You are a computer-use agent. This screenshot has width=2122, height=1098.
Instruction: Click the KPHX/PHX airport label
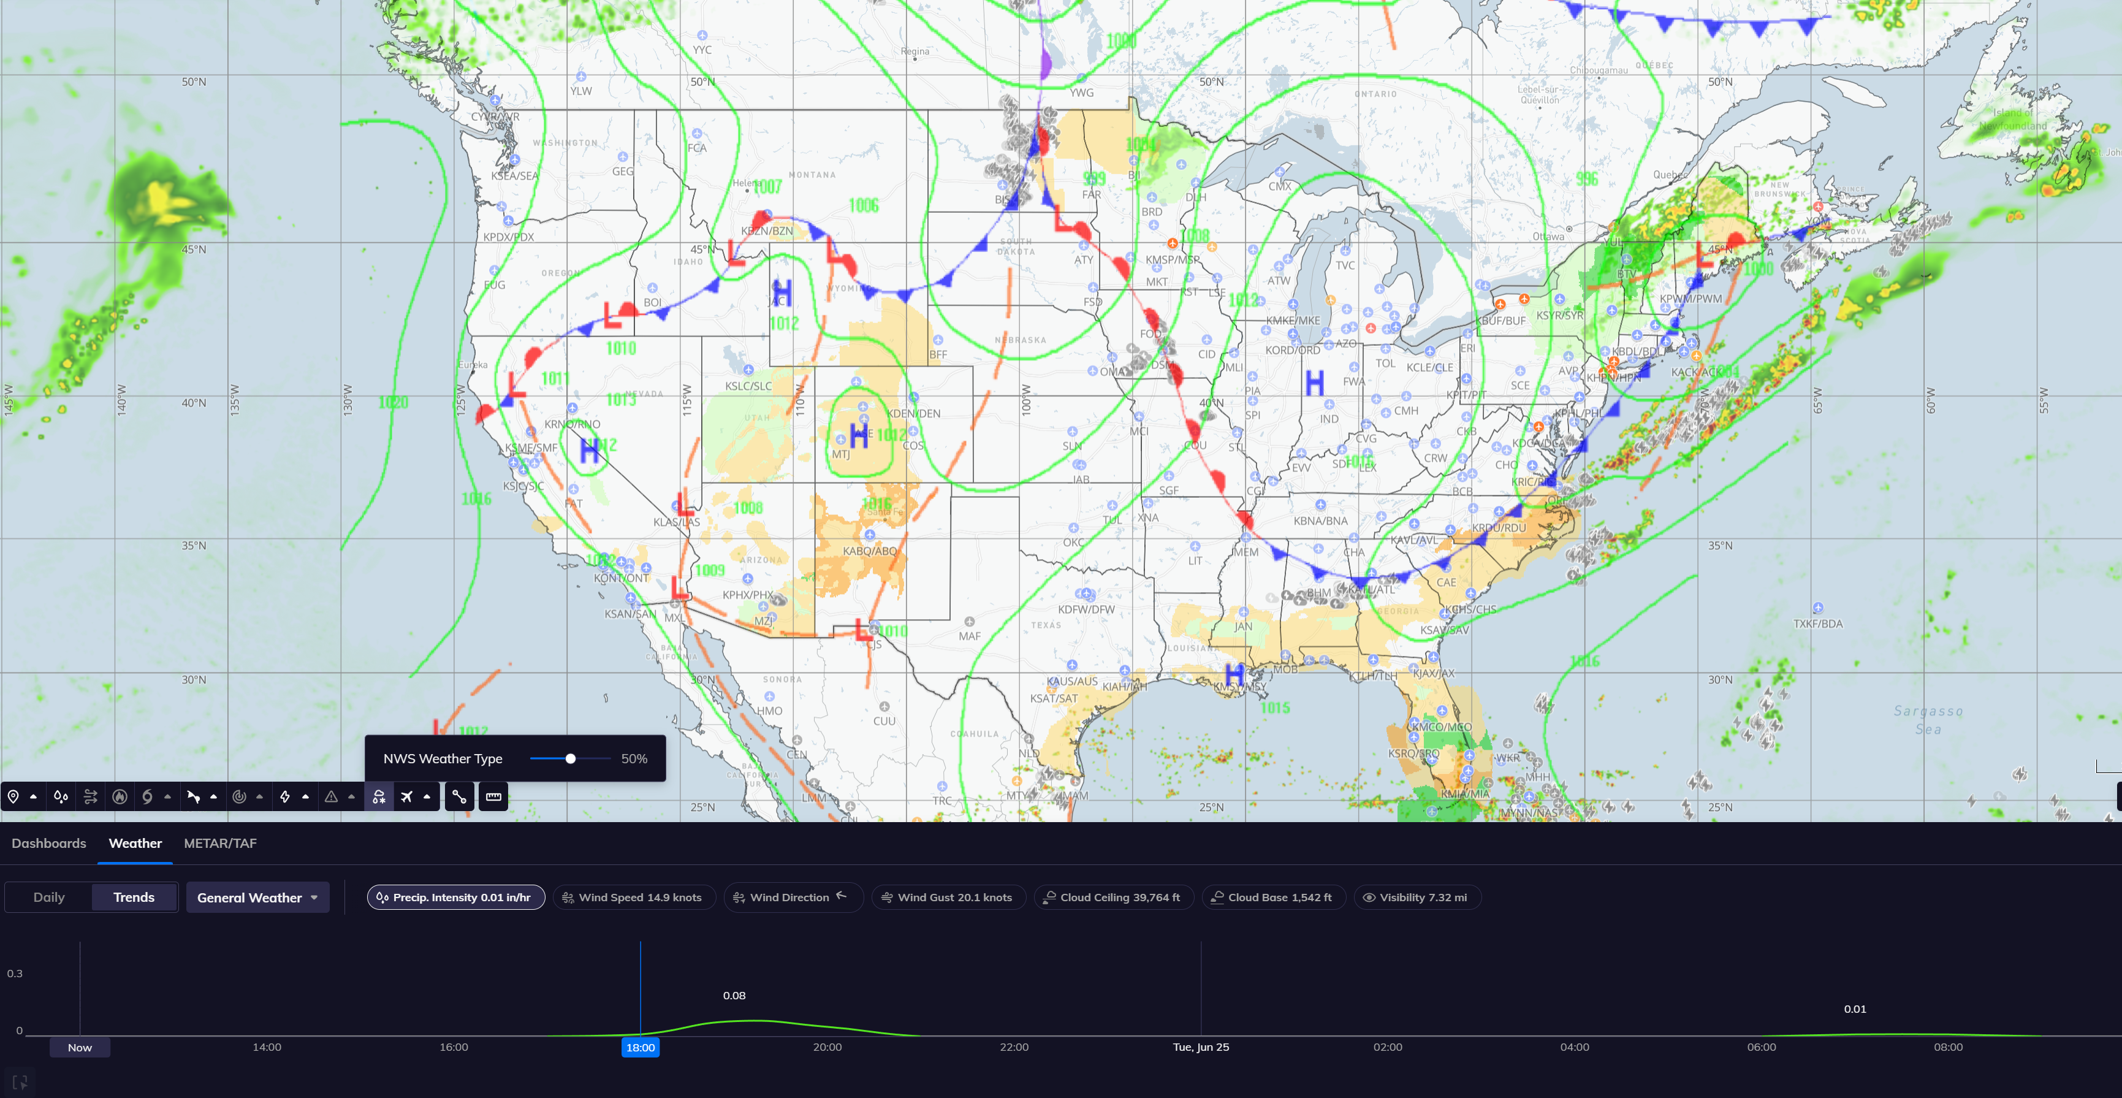(748, 595)
